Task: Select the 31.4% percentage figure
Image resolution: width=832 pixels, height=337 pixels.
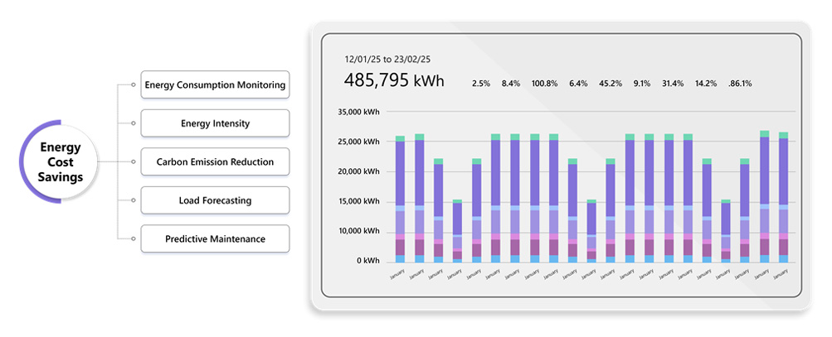Action: tap(673, 84)
